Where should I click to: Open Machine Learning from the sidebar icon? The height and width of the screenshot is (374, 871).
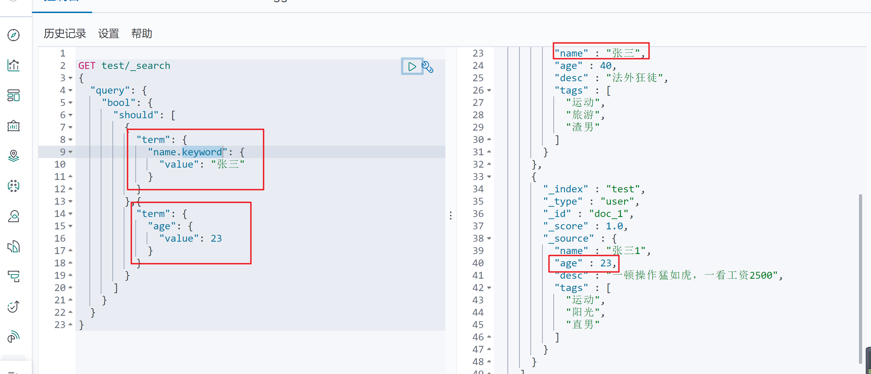click(14, 186)
